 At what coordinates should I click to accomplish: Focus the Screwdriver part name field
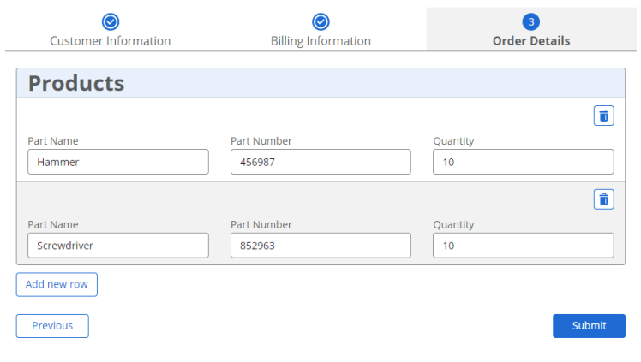[x=118, y=246]
